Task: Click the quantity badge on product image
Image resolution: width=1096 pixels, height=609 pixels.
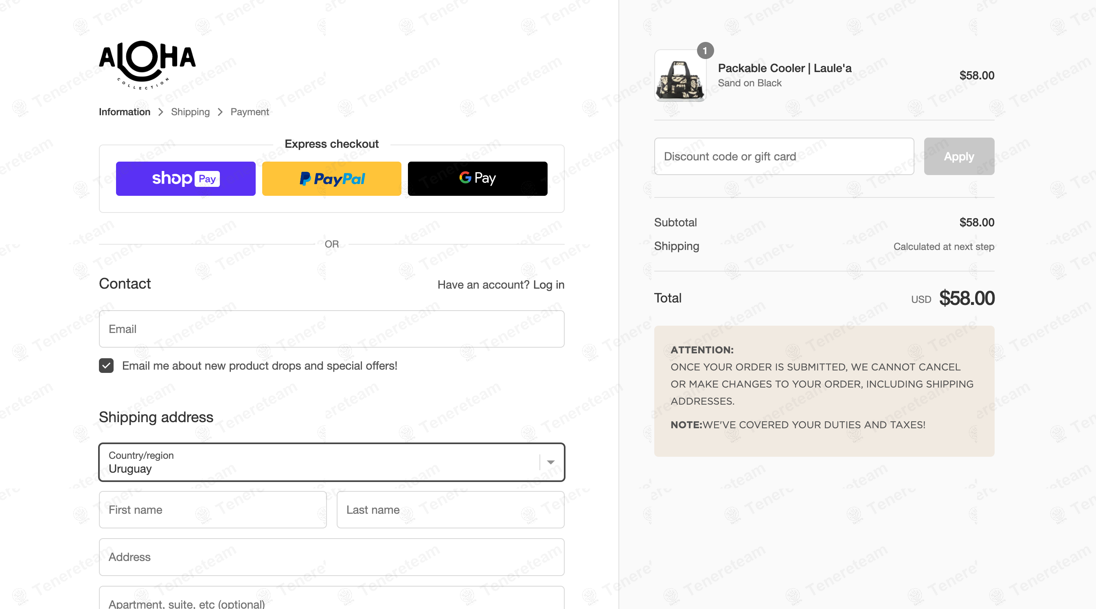Action: [x=705, y=50]
